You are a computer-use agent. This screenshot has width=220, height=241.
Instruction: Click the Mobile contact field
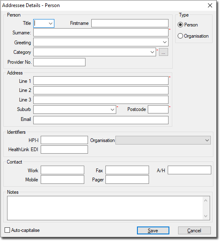[x=62, y=180]
